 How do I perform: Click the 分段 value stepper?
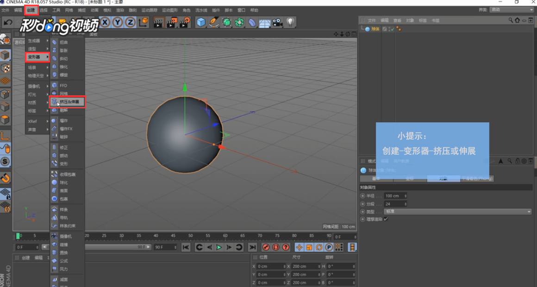click(406, 204)
